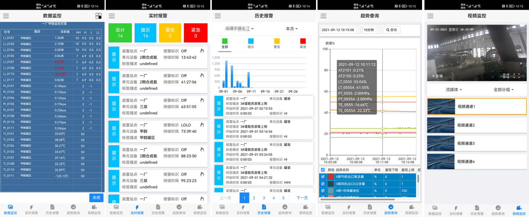This screenshot has height=217, width=529.
Task: Open the hamburger menu on 视频监控 screen
Action: [x=430, y=16]
